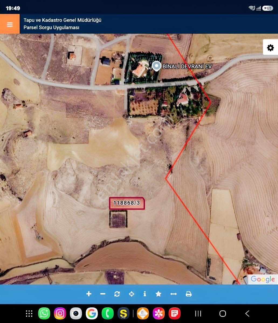This screenshot has width=278, height=323.
Task: Tap the 19:49 clock in status bar
Action: [x=13, y=8]
